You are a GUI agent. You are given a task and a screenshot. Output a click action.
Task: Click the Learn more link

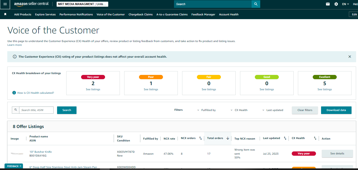(15, 45)
